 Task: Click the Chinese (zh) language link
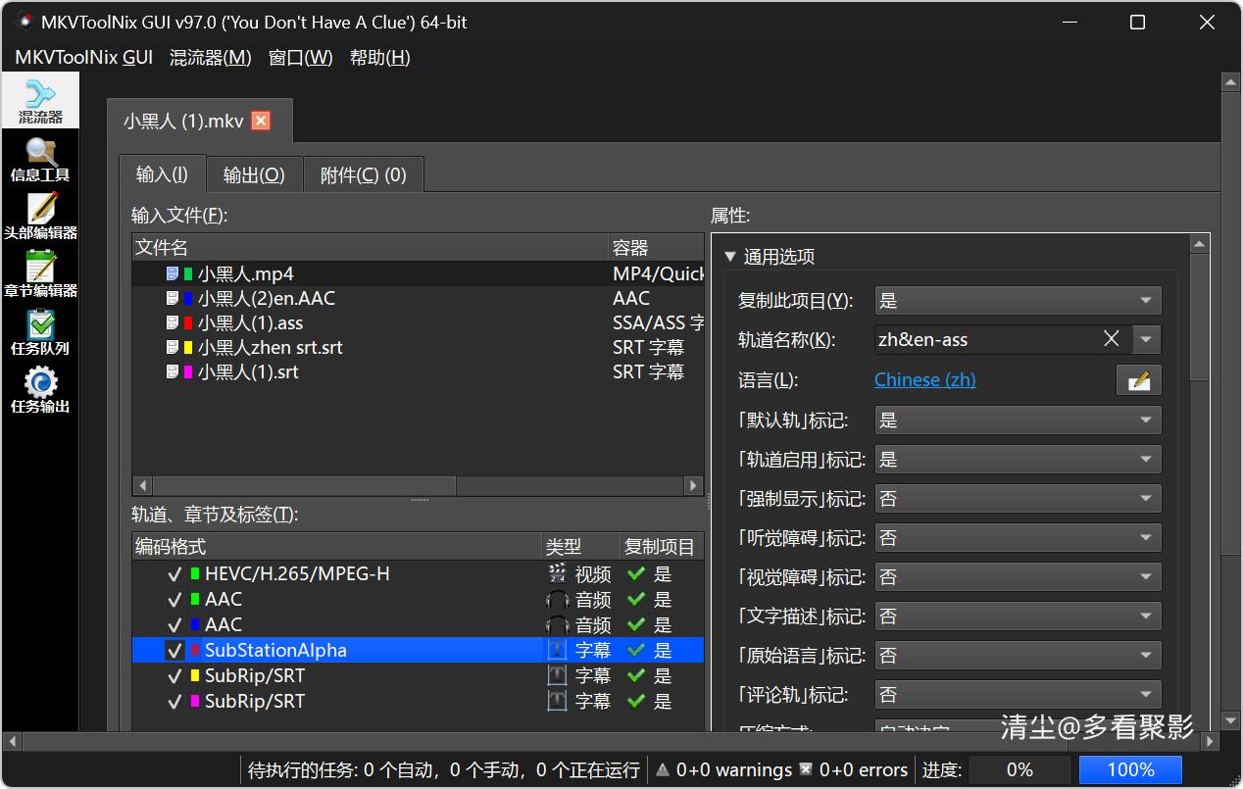[924, 380]
